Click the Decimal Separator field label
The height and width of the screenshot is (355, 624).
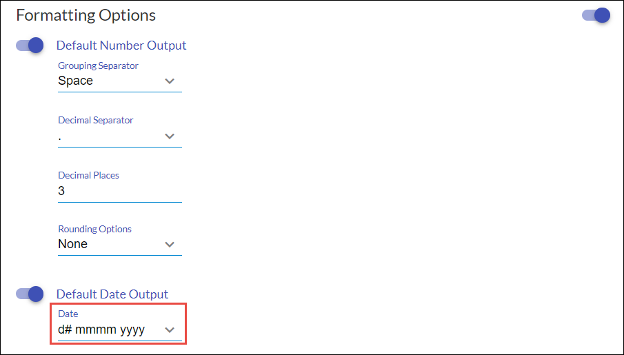coord(96,120)
